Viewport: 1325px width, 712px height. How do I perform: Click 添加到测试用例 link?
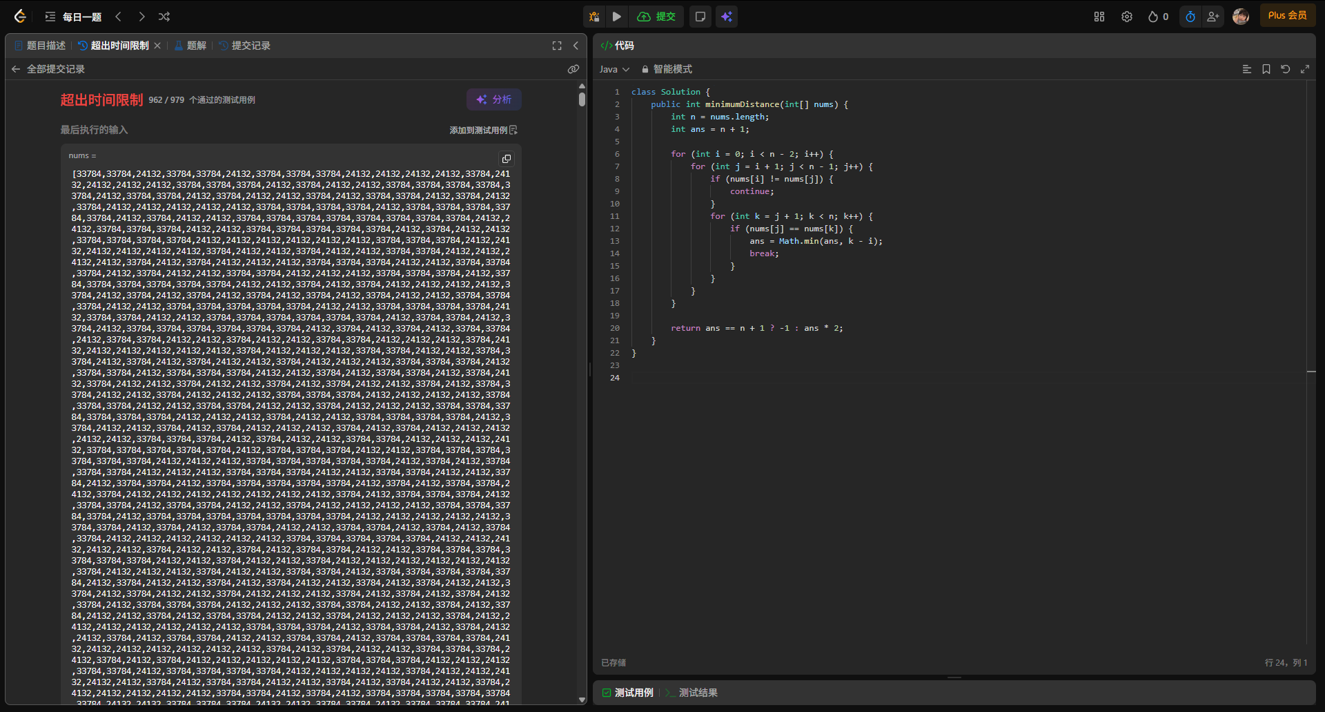483,130
